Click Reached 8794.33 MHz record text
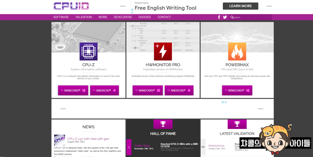The width and height of the screenshot is (313, 157). pos(179,145)
